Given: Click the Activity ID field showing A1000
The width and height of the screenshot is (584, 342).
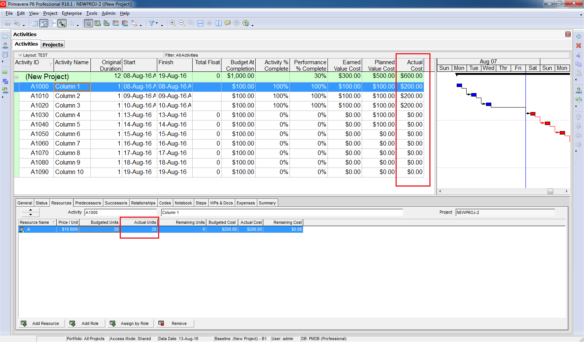Looking at the screenshot, I should (120, 212).
